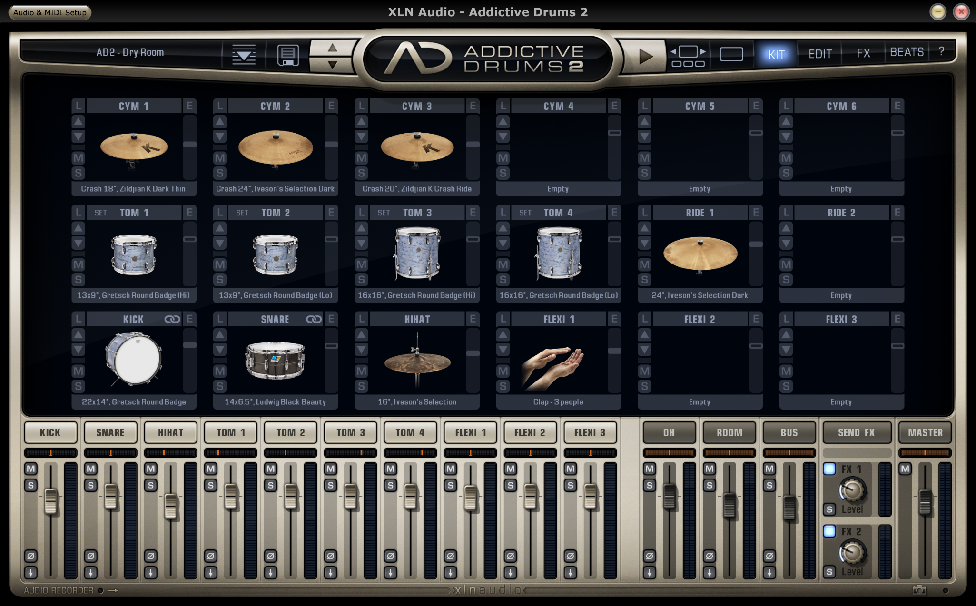Screen dimensions: 976x606
Task: Click the MASTER volume fader
Action: point(925,502)
